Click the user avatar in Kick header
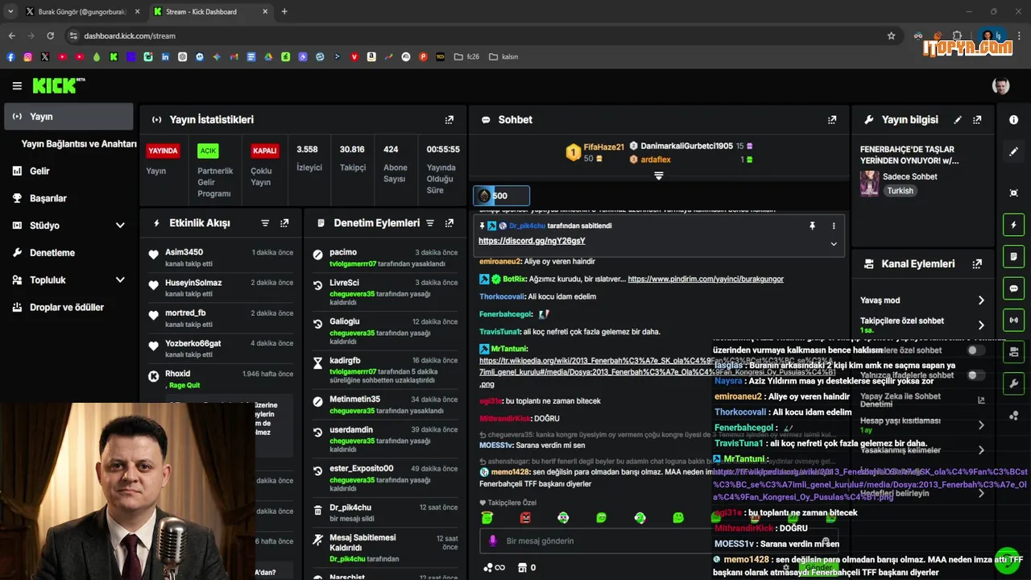The height and width of the screenshot is (580, 1031). [x=1000, y=86]
